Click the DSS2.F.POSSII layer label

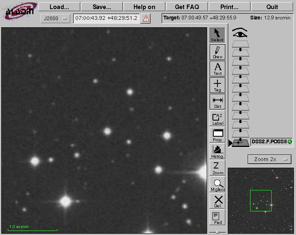tap(269, 142)
